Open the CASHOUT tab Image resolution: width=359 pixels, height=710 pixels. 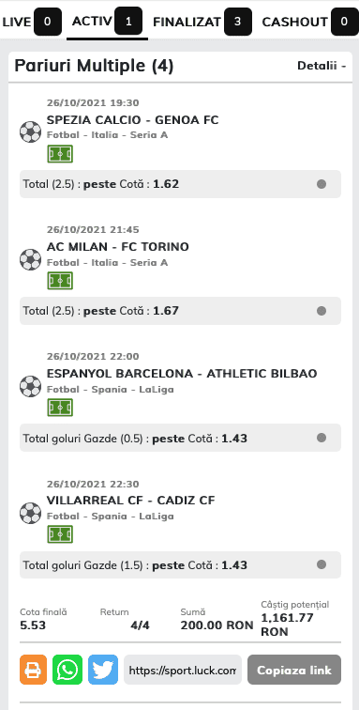click(309, 22)
